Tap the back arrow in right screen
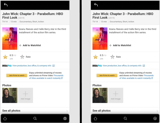Image resolution: width=160 pixels, height=123 pixels. (x=96, y=5)
